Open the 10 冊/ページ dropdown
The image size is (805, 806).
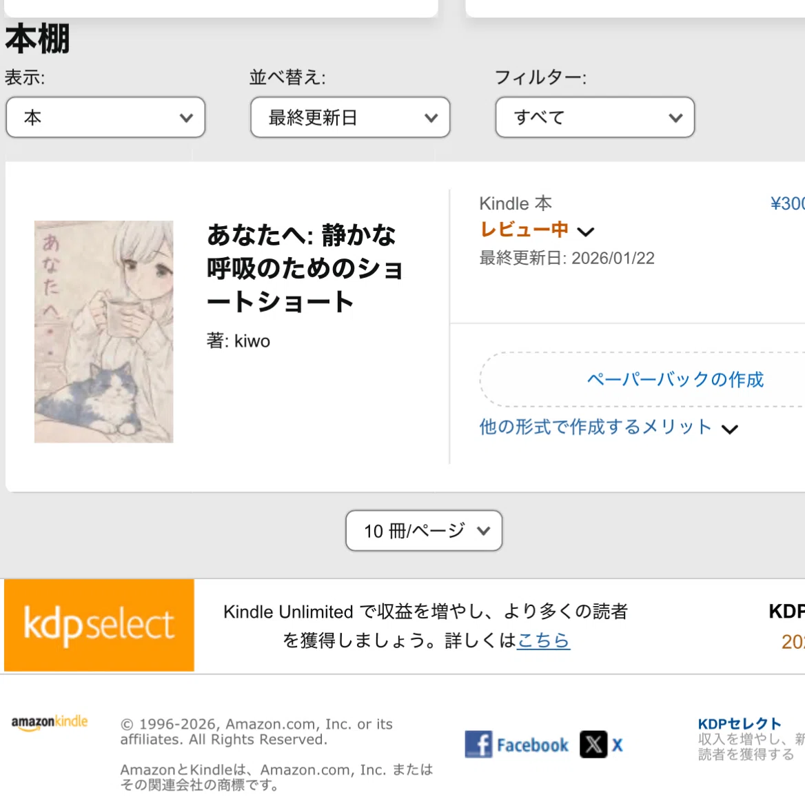[424, 530]
